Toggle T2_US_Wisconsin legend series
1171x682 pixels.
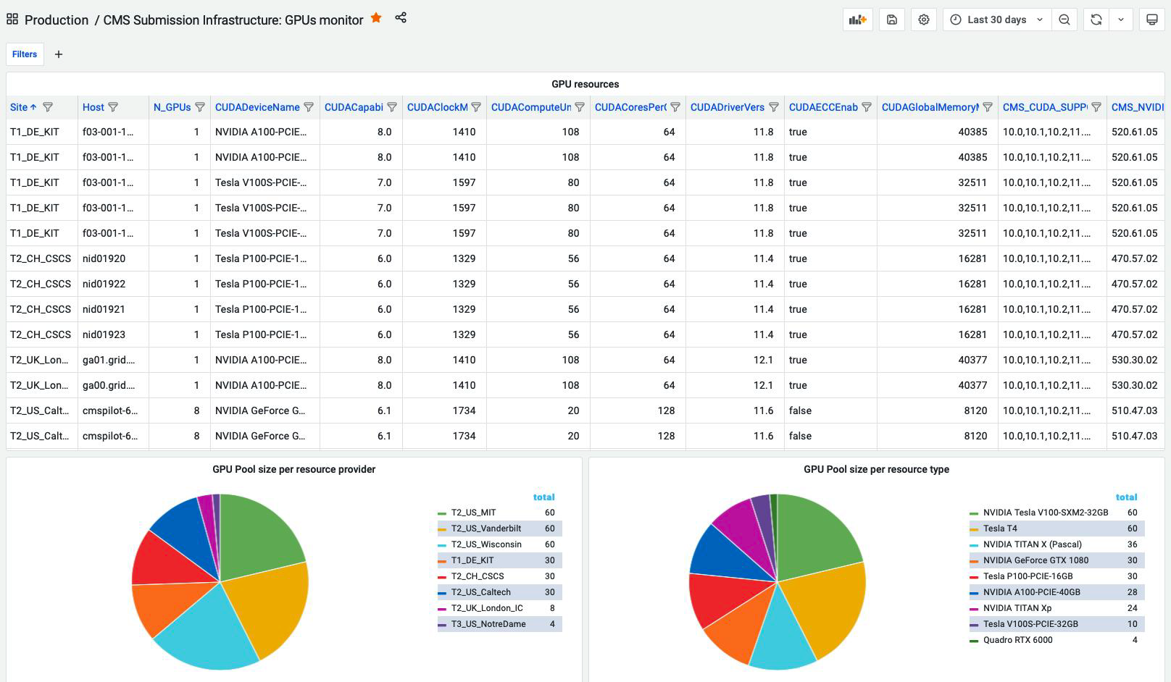click(x=486, y=544)
